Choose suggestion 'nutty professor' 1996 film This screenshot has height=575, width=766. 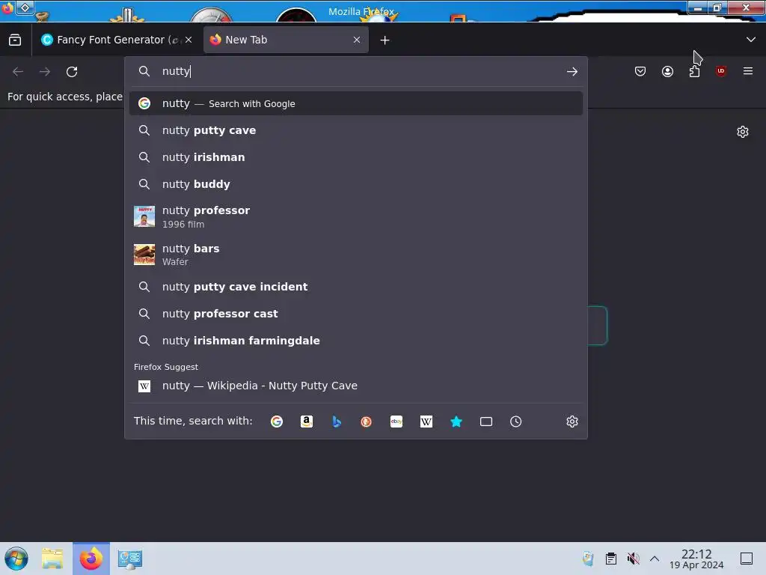[355, 216]
